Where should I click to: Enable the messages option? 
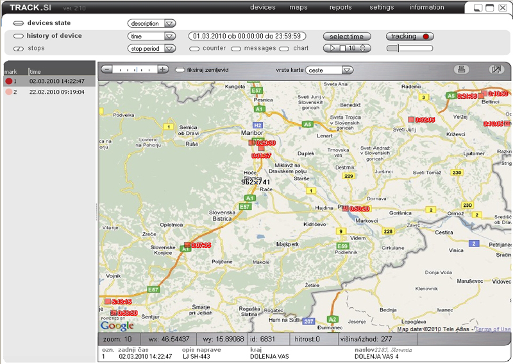236,48
